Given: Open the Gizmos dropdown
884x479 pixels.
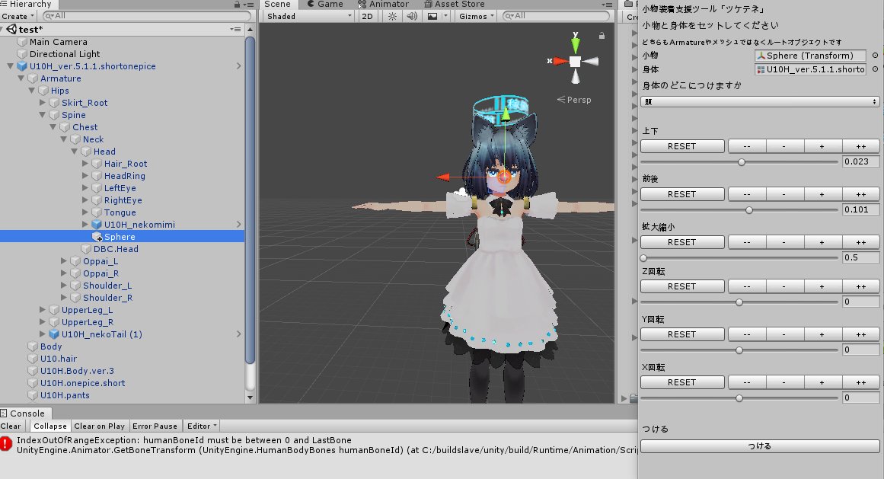Looking at the screenshot, I should [x=476, y=16].
